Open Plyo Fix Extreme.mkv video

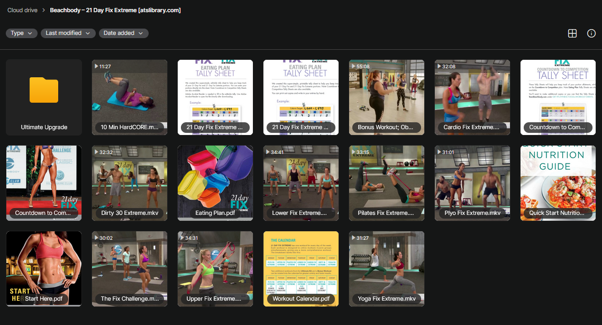click(x=472, y=183)
